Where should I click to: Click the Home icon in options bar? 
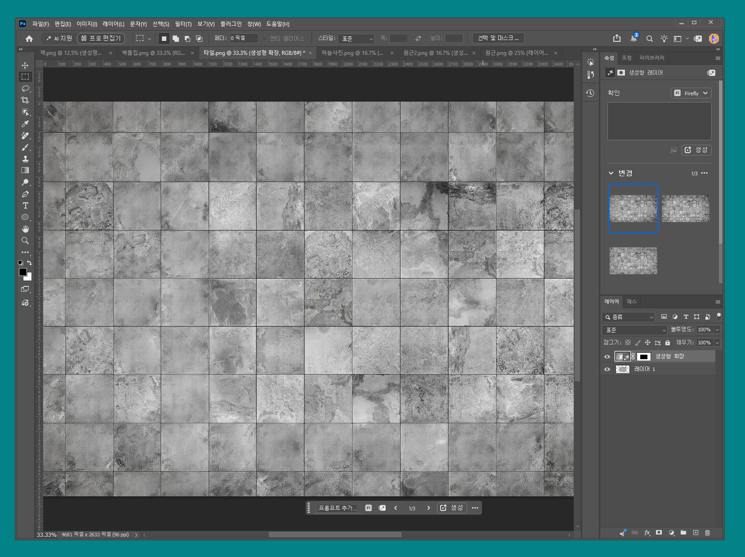click(x=29, y=39)
